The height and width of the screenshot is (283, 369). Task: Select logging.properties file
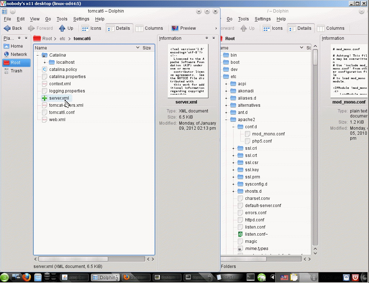(x=67, y=91)
